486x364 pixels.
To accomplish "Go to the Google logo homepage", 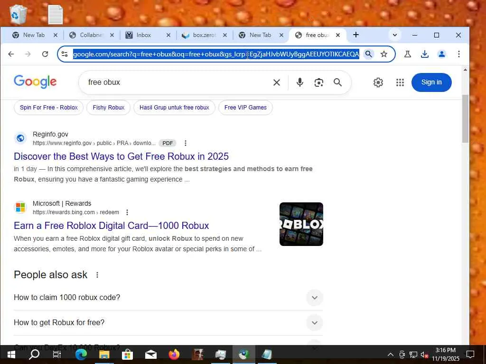I will pyautogui.click(x=35, y=82).
